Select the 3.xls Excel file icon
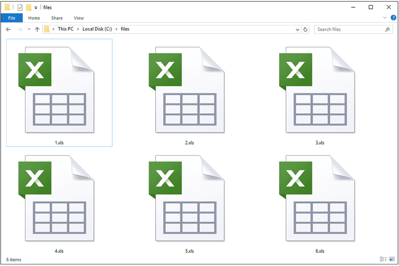 pos(317,89)
